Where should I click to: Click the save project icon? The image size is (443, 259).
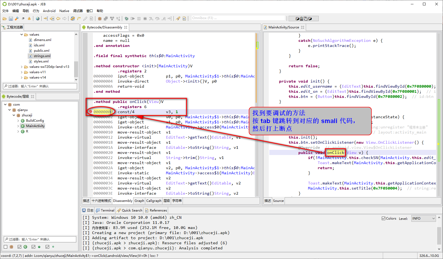[11, 18]
